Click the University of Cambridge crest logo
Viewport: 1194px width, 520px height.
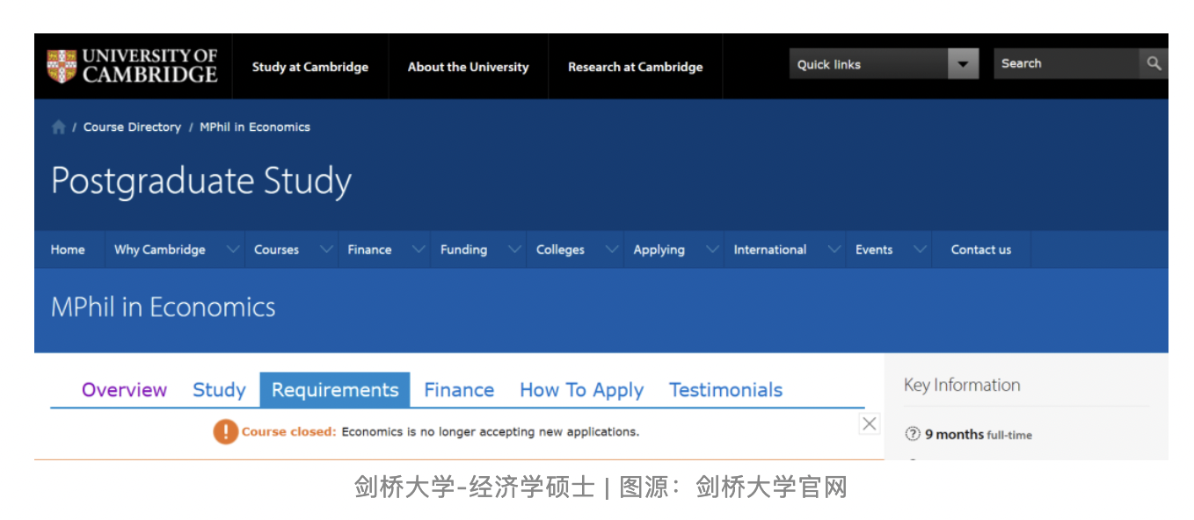[62, 67]
